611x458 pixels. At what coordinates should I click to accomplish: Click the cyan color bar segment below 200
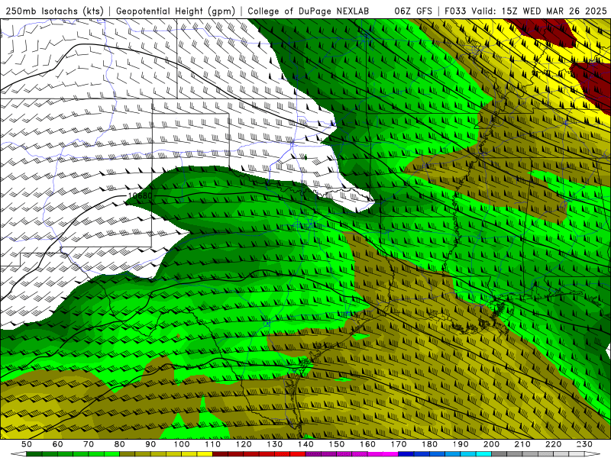click(x=483, y=454)
